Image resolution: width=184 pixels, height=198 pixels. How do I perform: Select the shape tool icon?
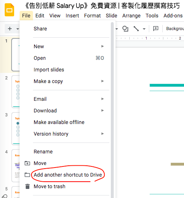[x=125, y=29]
